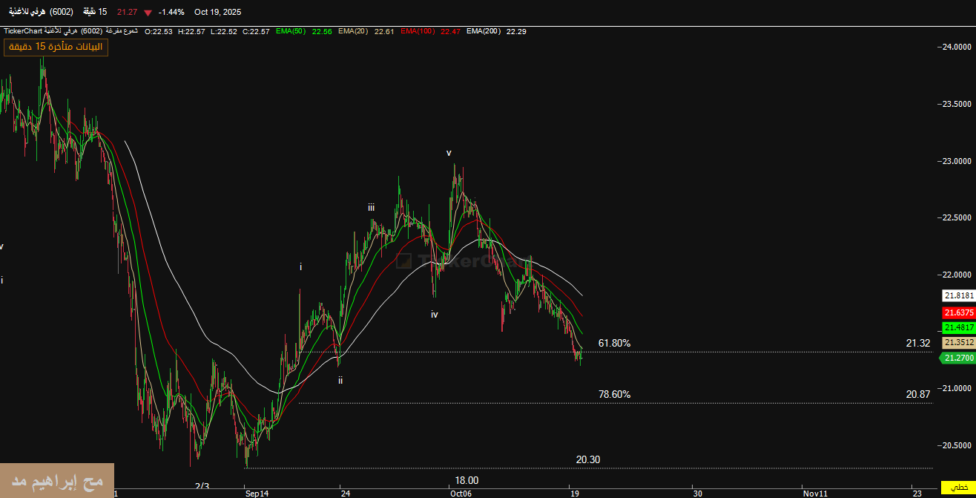The width and height of the screenshot is (976, 498).
Task: Click the red 21.6375 price tag
Action: point(958,312)
